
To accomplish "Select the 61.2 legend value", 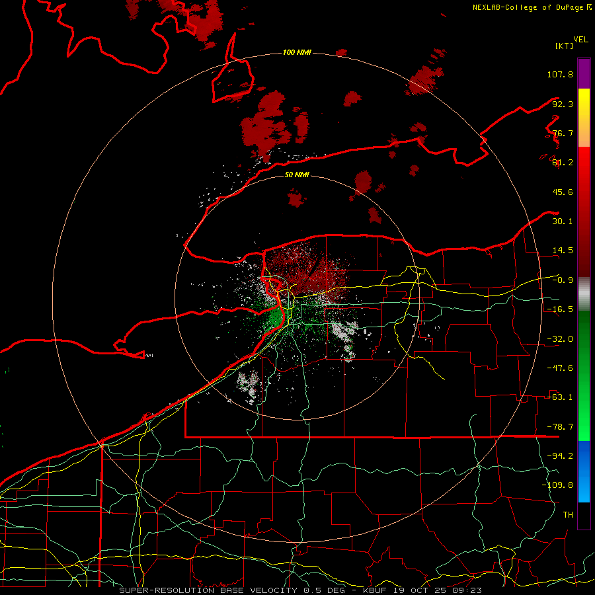I will point(563,163).
